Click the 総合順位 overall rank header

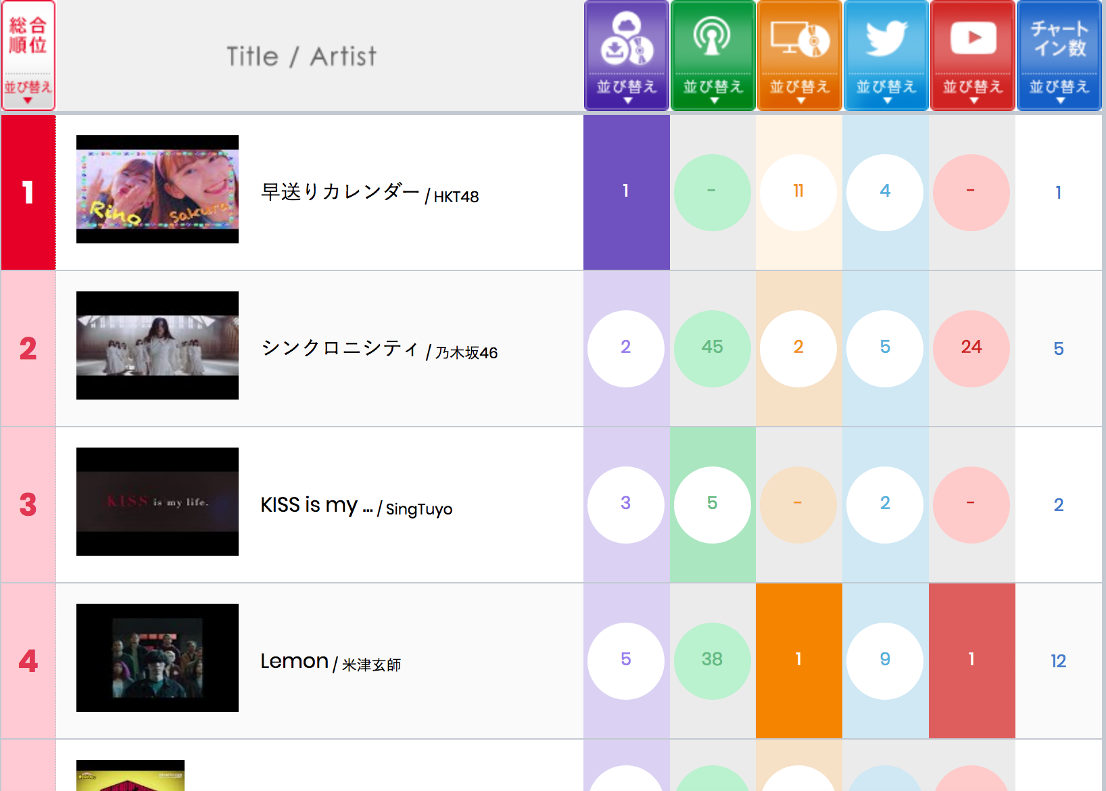click(x=28, y=37)
